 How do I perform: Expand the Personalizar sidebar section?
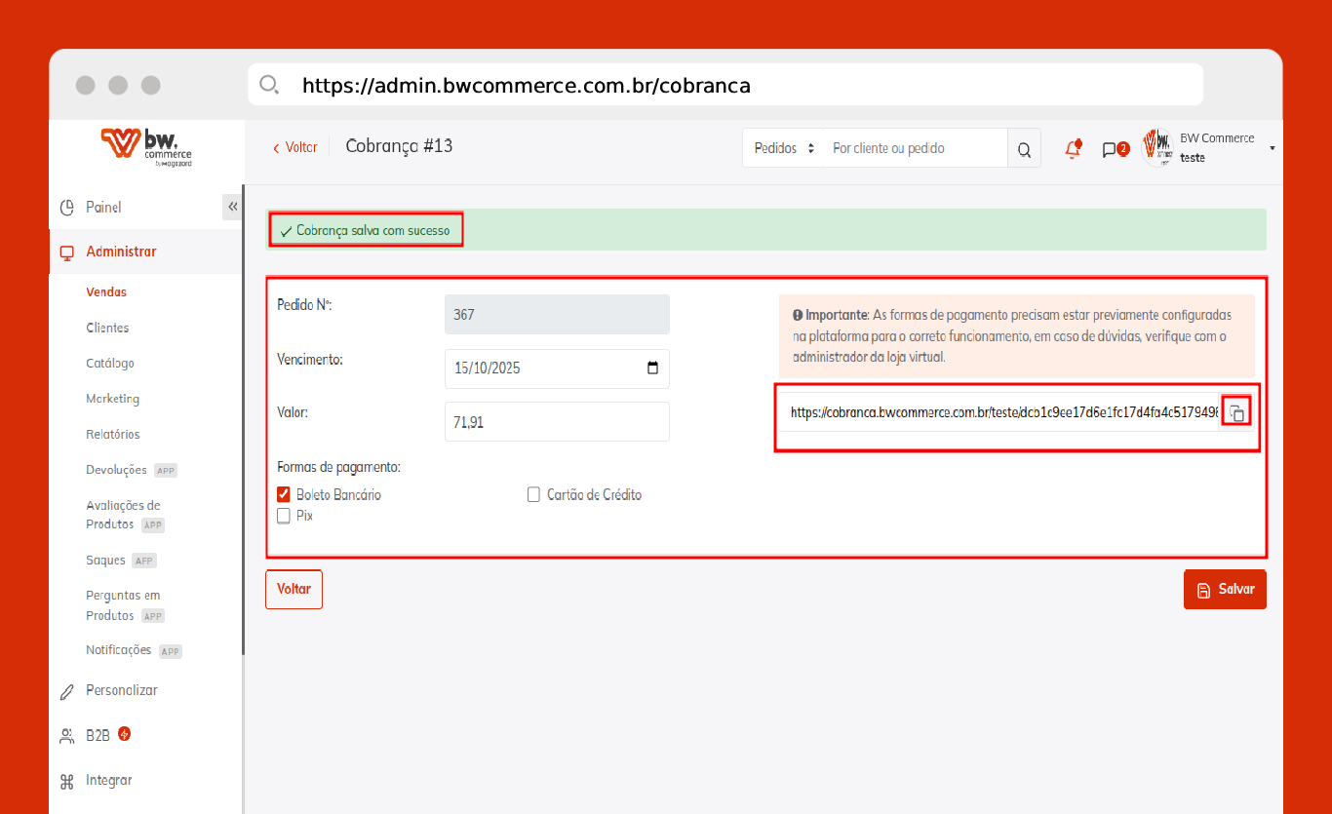click(121, 690)
